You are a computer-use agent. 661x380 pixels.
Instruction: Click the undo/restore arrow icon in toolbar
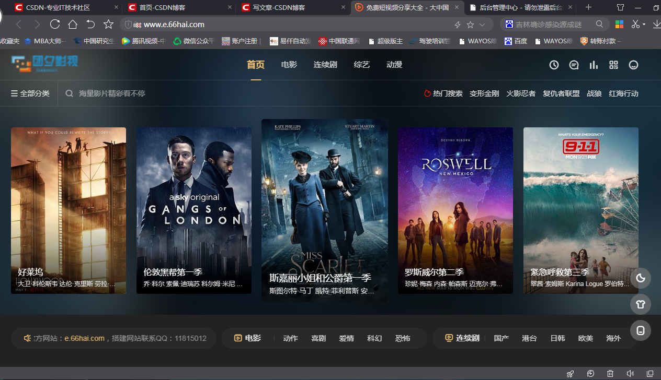(90, 25)
